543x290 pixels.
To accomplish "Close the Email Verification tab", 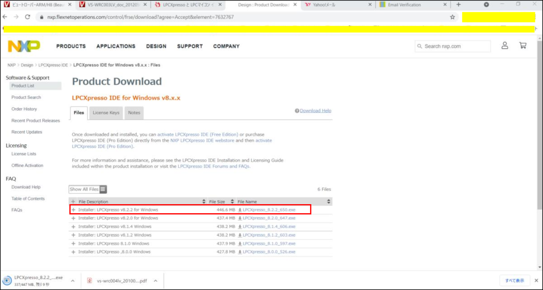I will pos(445,5).
